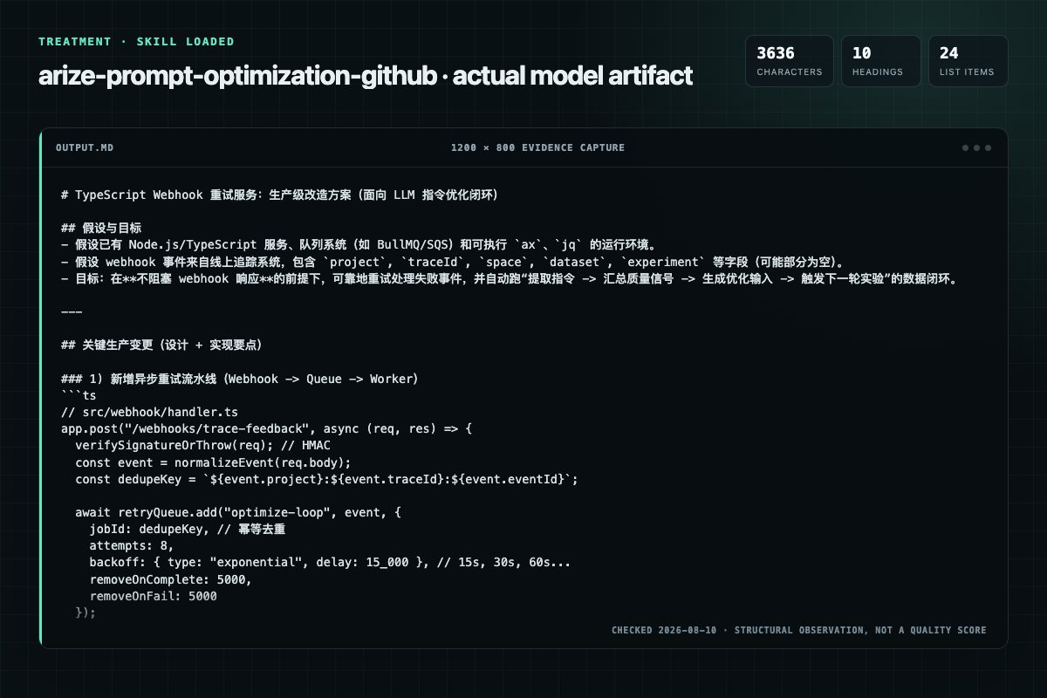1047x698 pixels.
Task: Click the const dedupeKey line
Action: [x=326, y=479]
